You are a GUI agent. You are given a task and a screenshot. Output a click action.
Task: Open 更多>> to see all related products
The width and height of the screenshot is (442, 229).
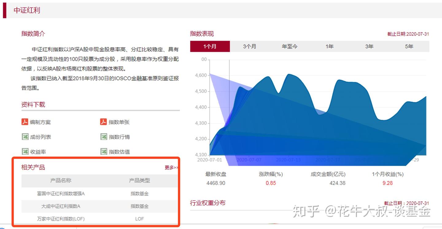click(171, 167)
